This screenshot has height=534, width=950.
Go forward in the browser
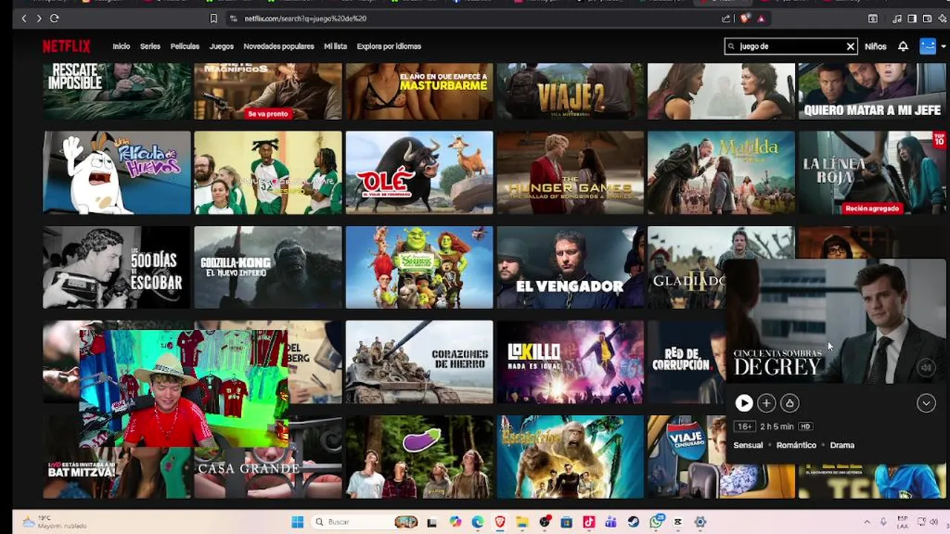(x=39, y=18)
